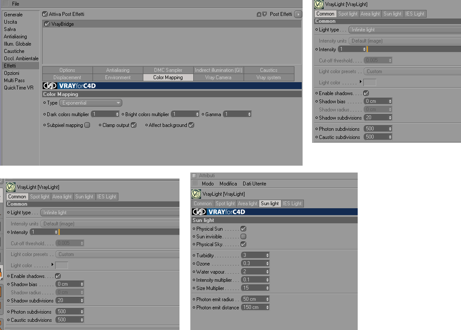The height and width of the screenshot is (330, 461).
Task: Check the Sun invisible checkbox
Action: coord(244,236)
